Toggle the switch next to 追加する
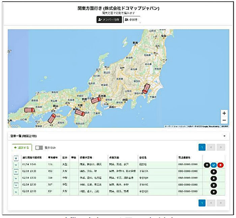The height and width of the screenshot is (218, 236). [x=39, y=148]
